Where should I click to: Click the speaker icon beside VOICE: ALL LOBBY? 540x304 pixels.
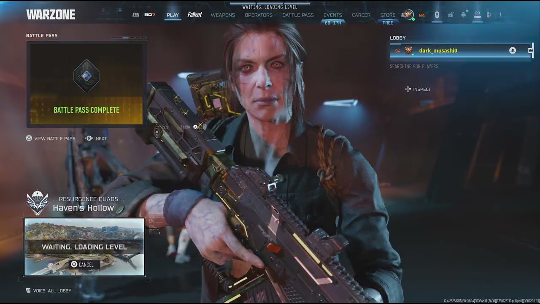tap(28, 290)
